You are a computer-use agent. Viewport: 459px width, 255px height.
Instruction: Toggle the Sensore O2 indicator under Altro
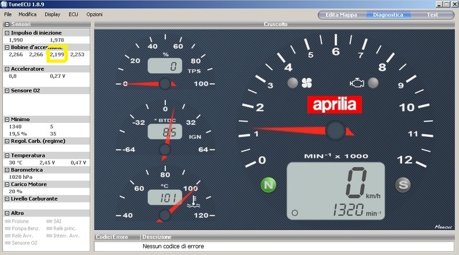(21, 243)
